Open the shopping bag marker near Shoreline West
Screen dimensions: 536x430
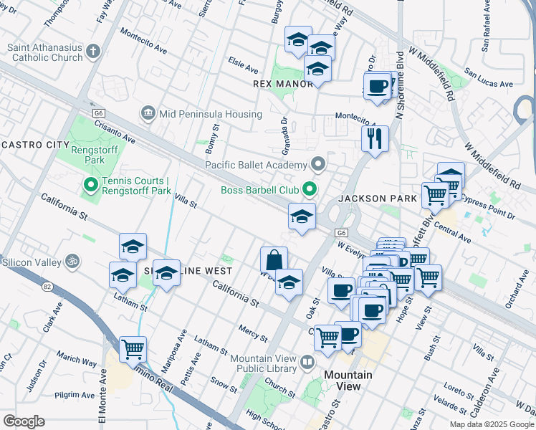click(274, 260)
